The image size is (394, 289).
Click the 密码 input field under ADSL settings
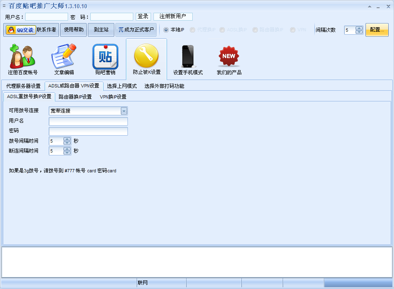[x=88, y=131]
